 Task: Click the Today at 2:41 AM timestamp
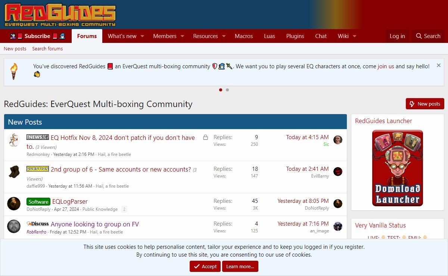[308, 169]
